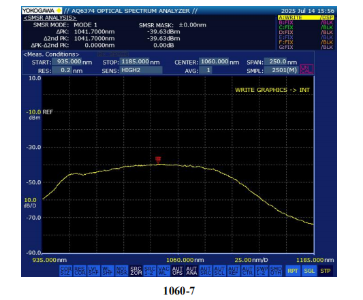Viewport: 363px width, 300px height.
Task: Click the -50.0 axis tick label
Action: pyautogui.click(x=33, y=182)
